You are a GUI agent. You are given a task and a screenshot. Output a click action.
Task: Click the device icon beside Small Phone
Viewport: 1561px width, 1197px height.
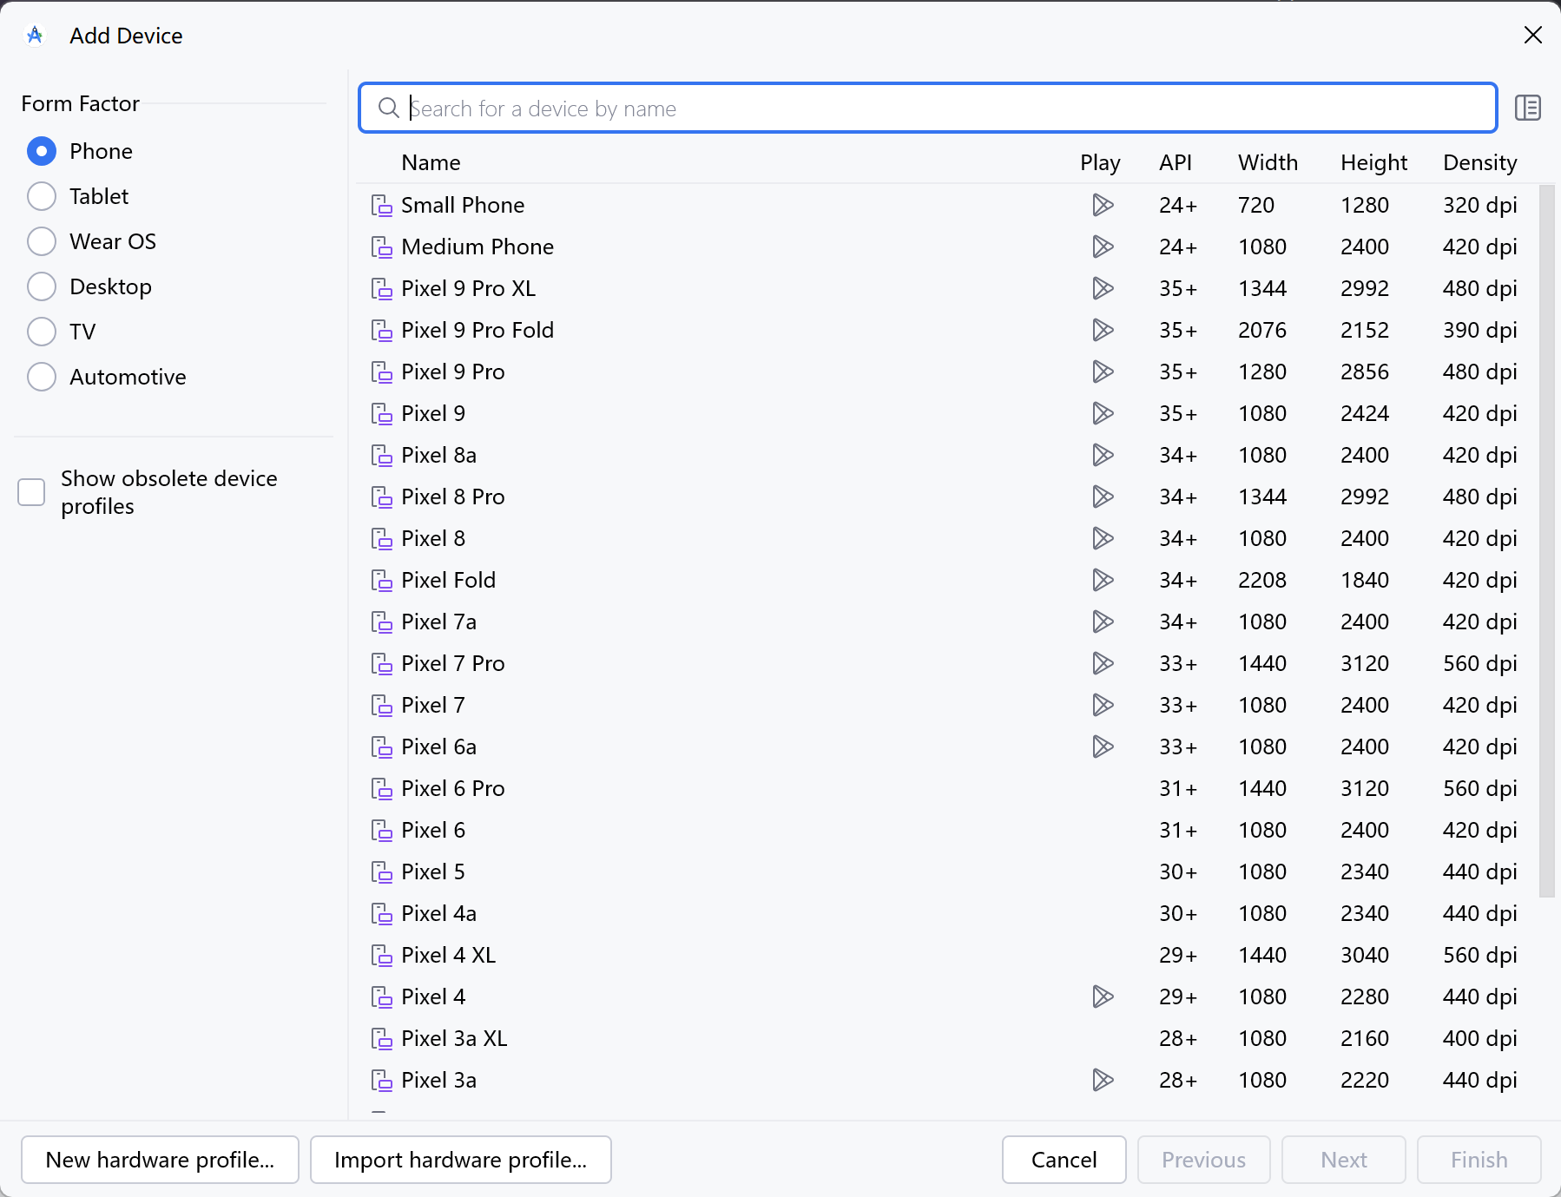tap(382, 206)
